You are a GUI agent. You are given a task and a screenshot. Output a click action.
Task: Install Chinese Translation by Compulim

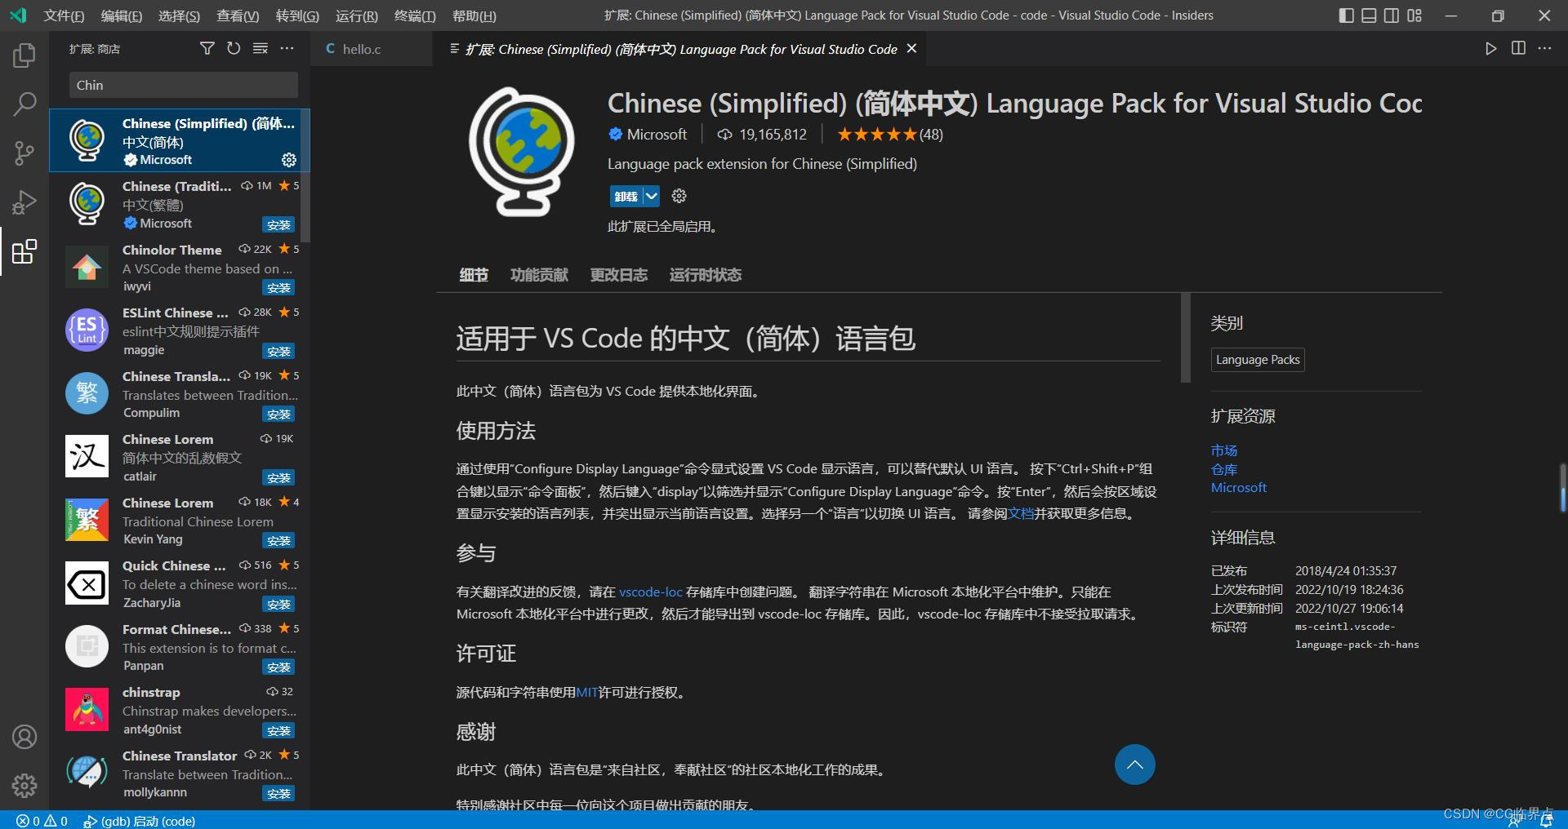click(278, 414)
